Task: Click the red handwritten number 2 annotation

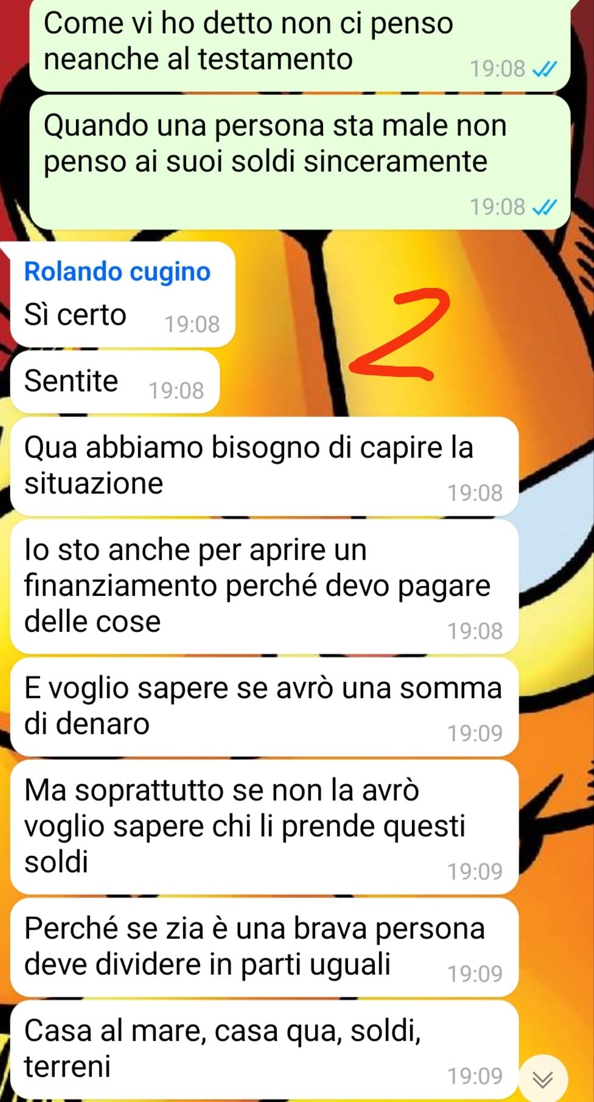Action: pyautogui.click(x=399, y=334)
